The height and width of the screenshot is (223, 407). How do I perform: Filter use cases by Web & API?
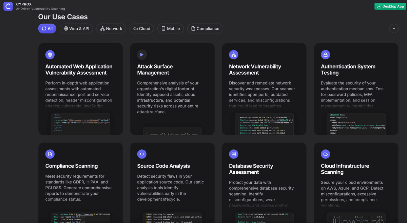pos(76,29)
